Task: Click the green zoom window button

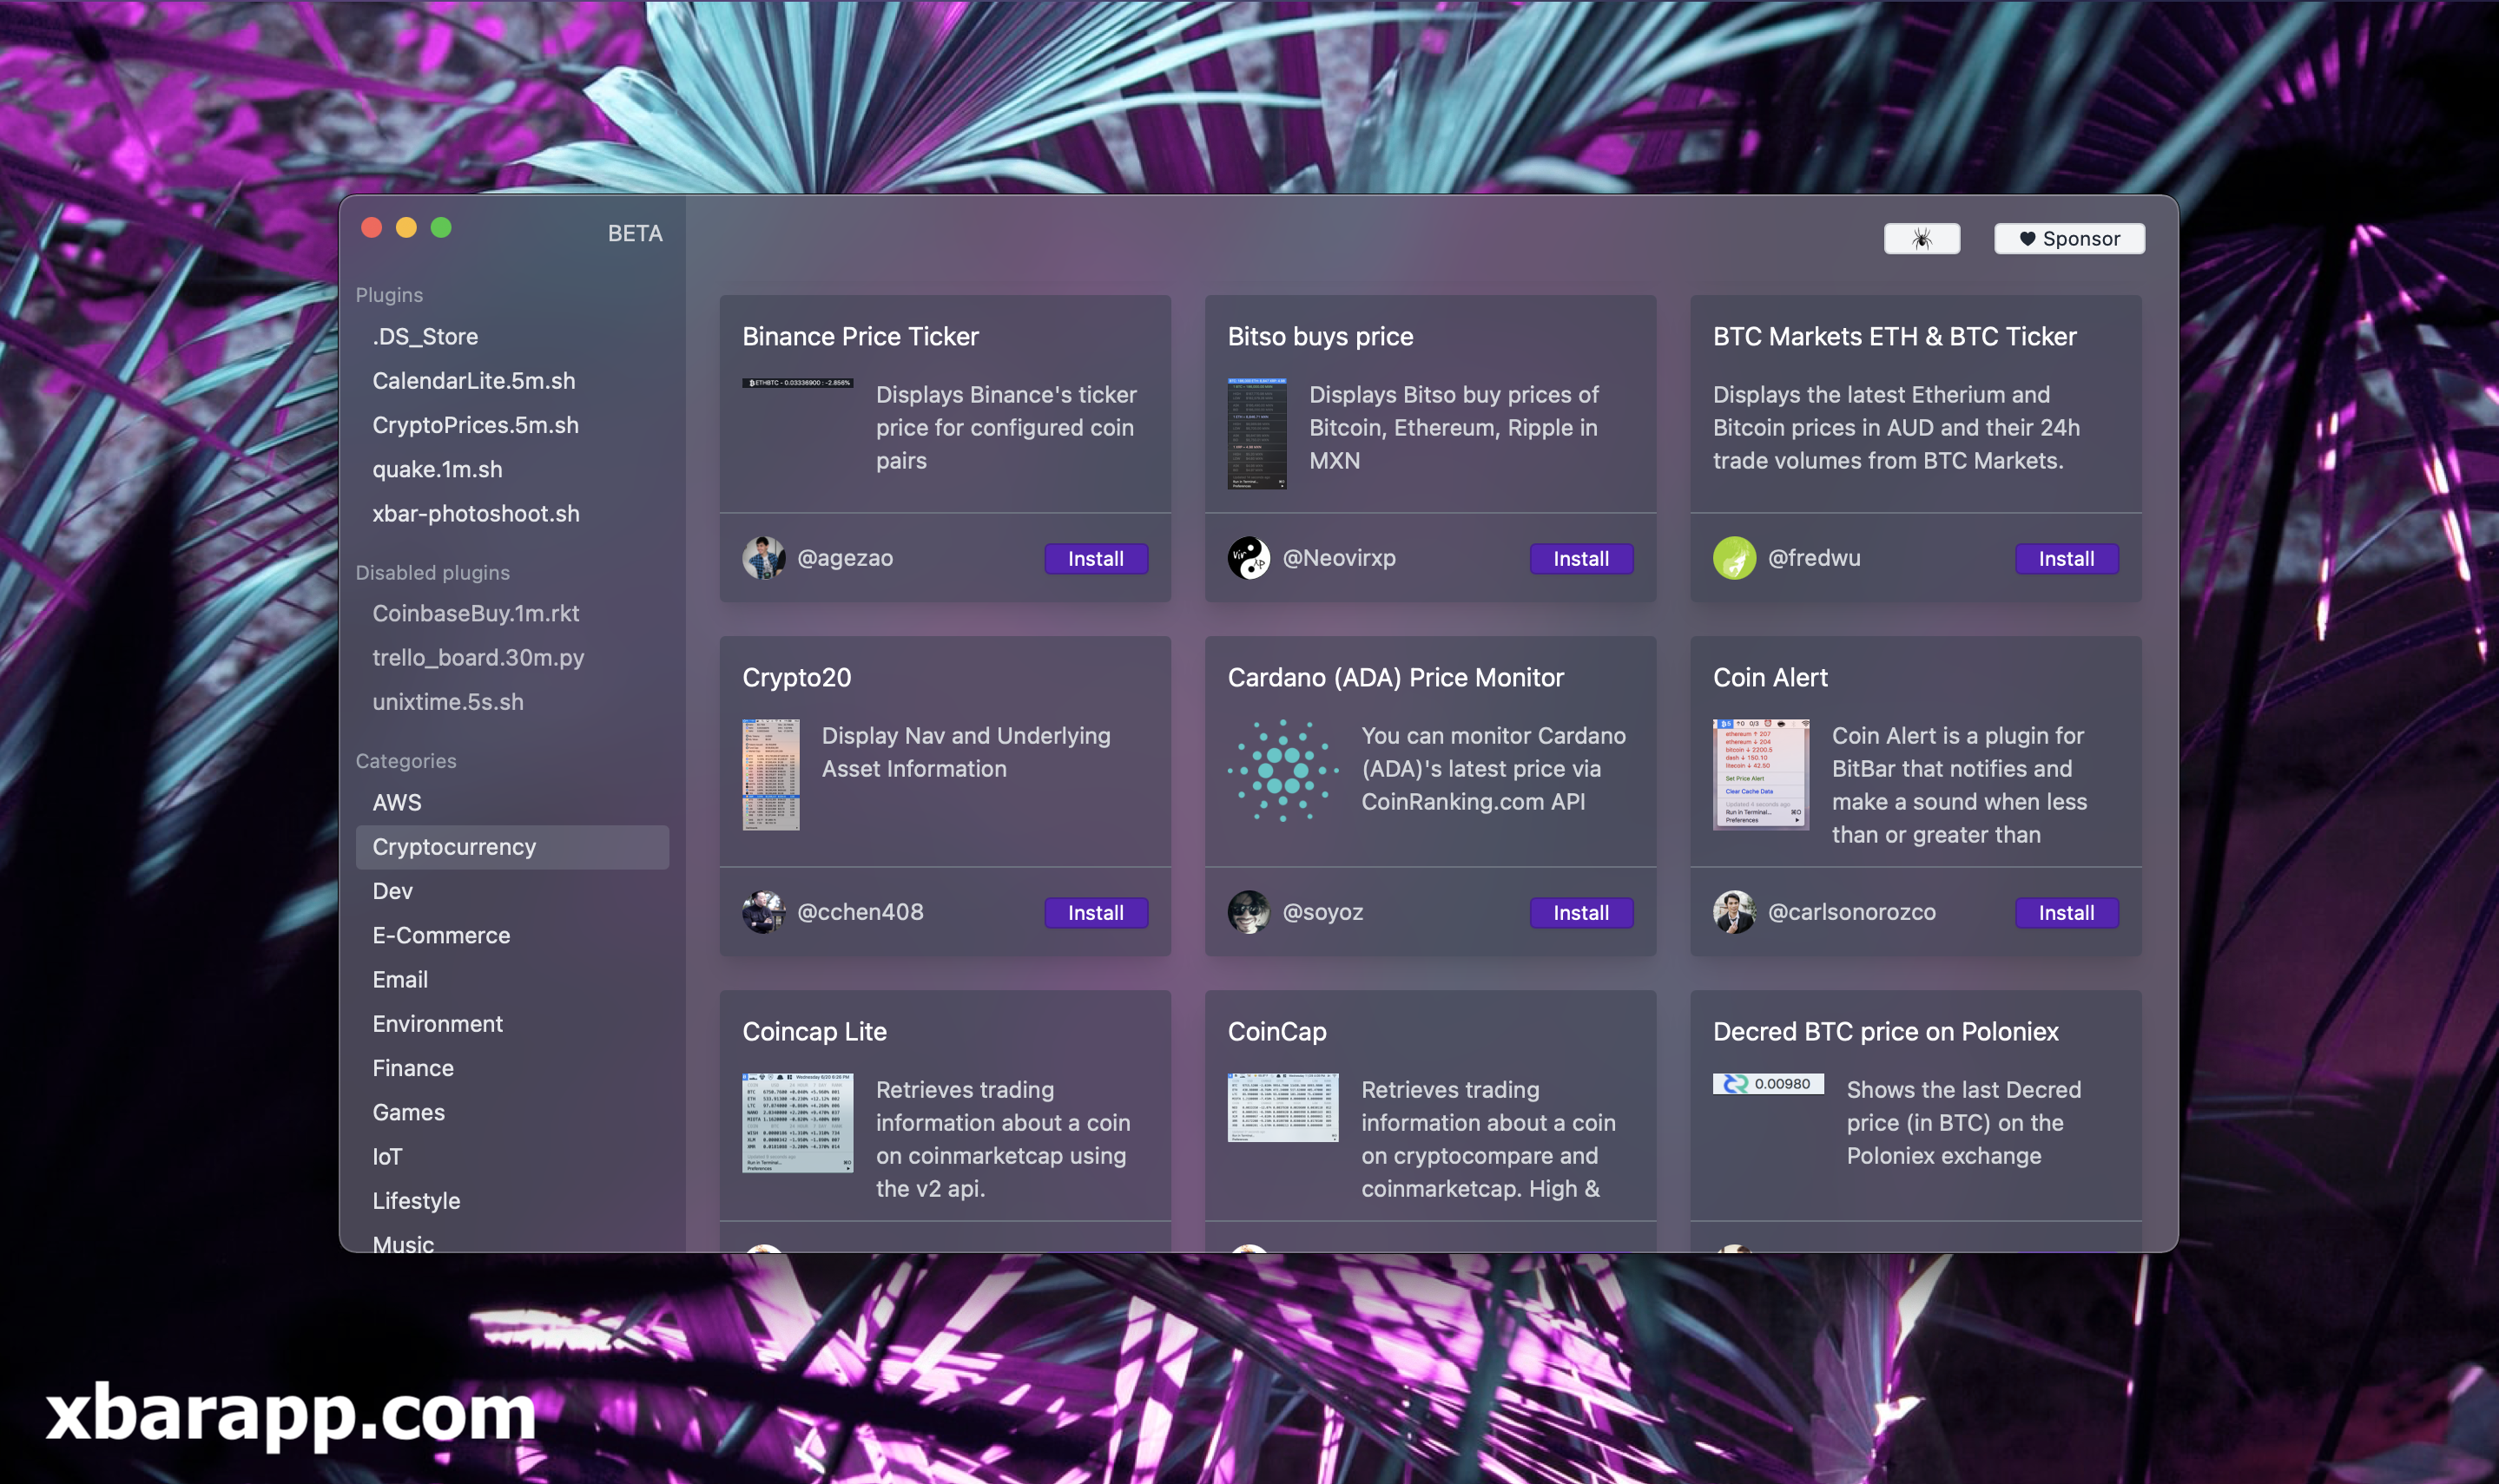Action: coord(441,228)
